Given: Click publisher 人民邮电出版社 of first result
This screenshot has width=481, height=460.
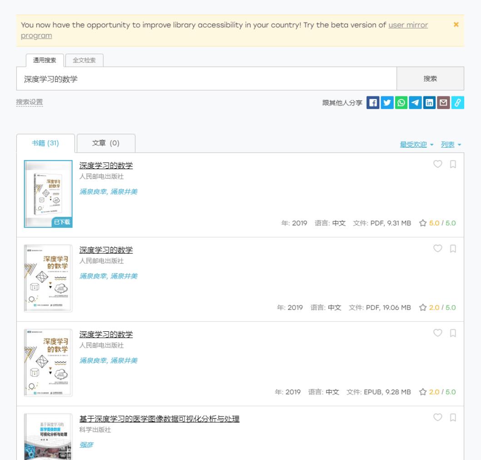Looking at the screenshot, I should click(102, 176).
